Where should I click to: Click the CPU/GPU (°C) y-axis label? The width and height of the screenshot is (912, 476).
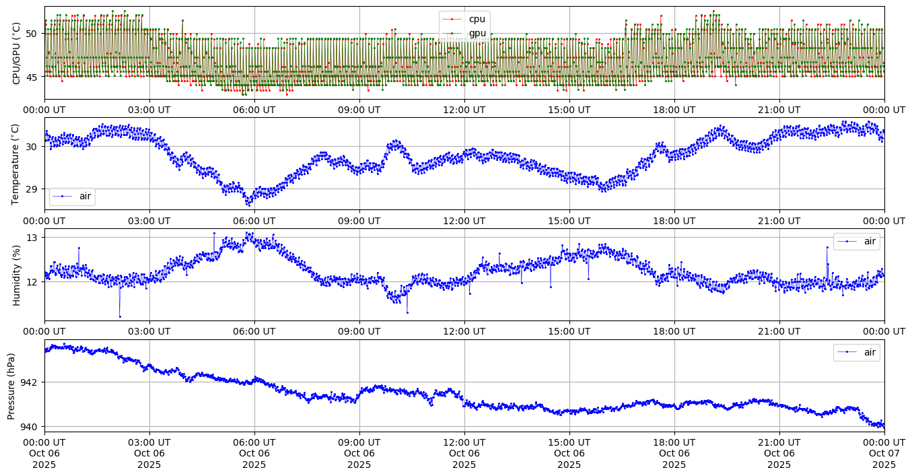click(17, 53)
